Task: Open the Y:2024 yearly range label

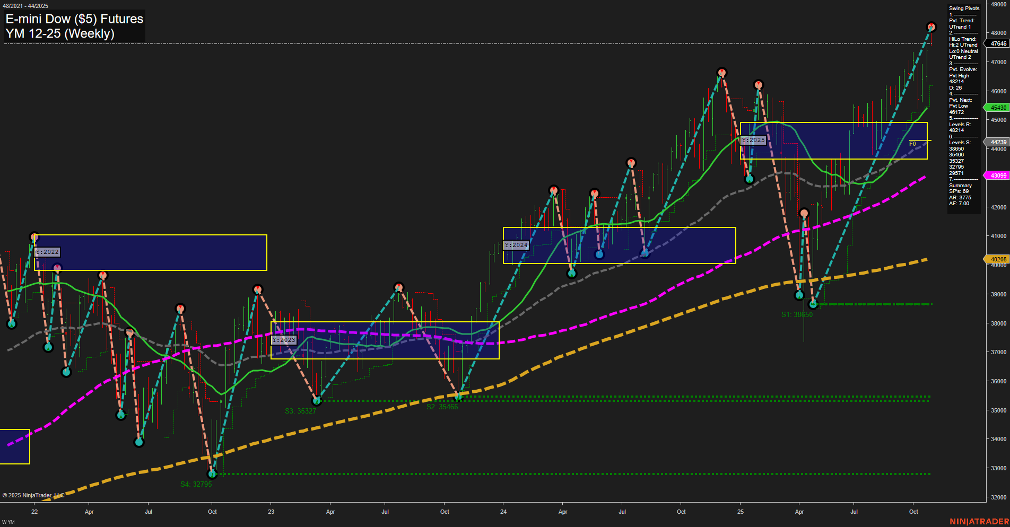Action: (x=516, y=244)
